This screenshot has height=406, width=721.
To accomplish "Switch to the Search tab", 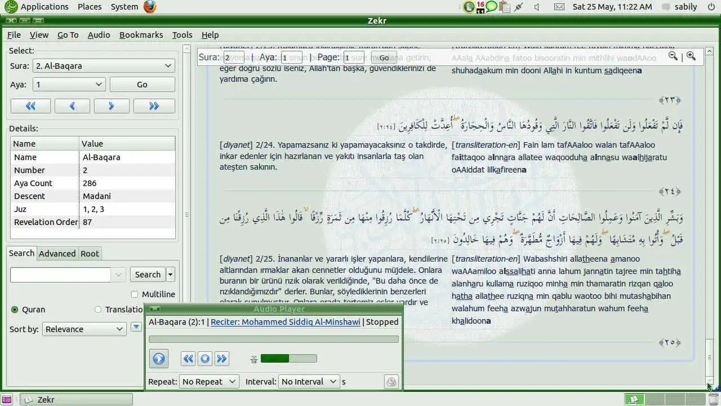I will coord(21,253).
